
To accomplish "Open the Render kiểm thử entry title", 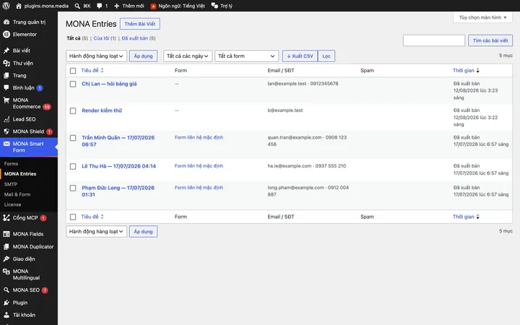I will pyautogui.click(x=102, y=110).
